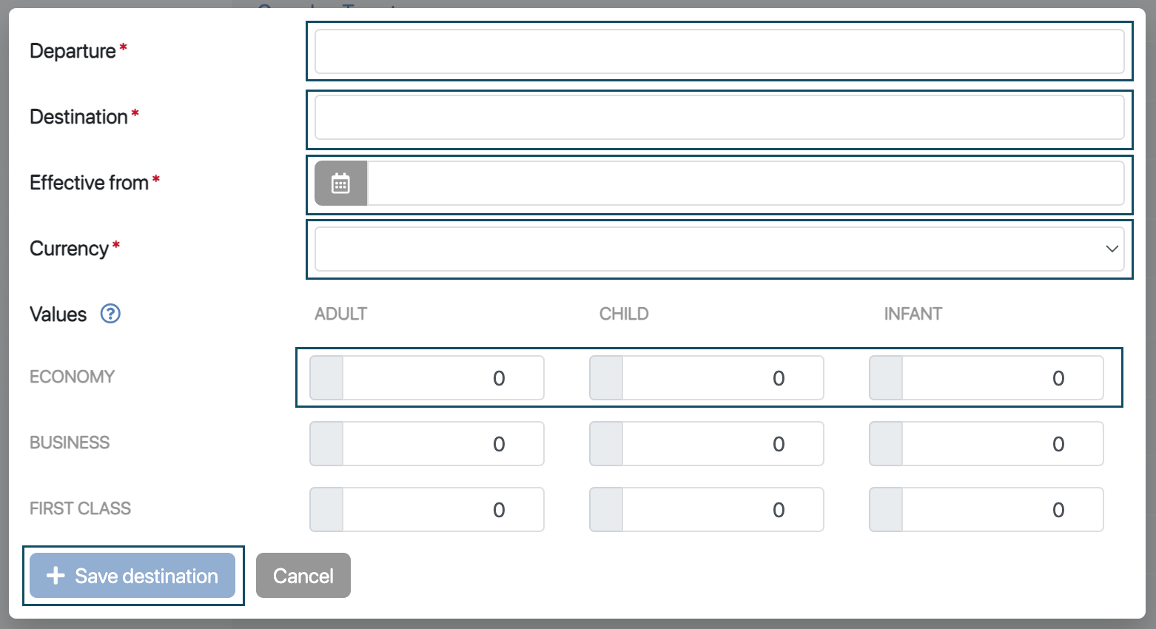The image size is (1156, 629).
Task: Focus the Destination text field
Action: tap(719, 118)
